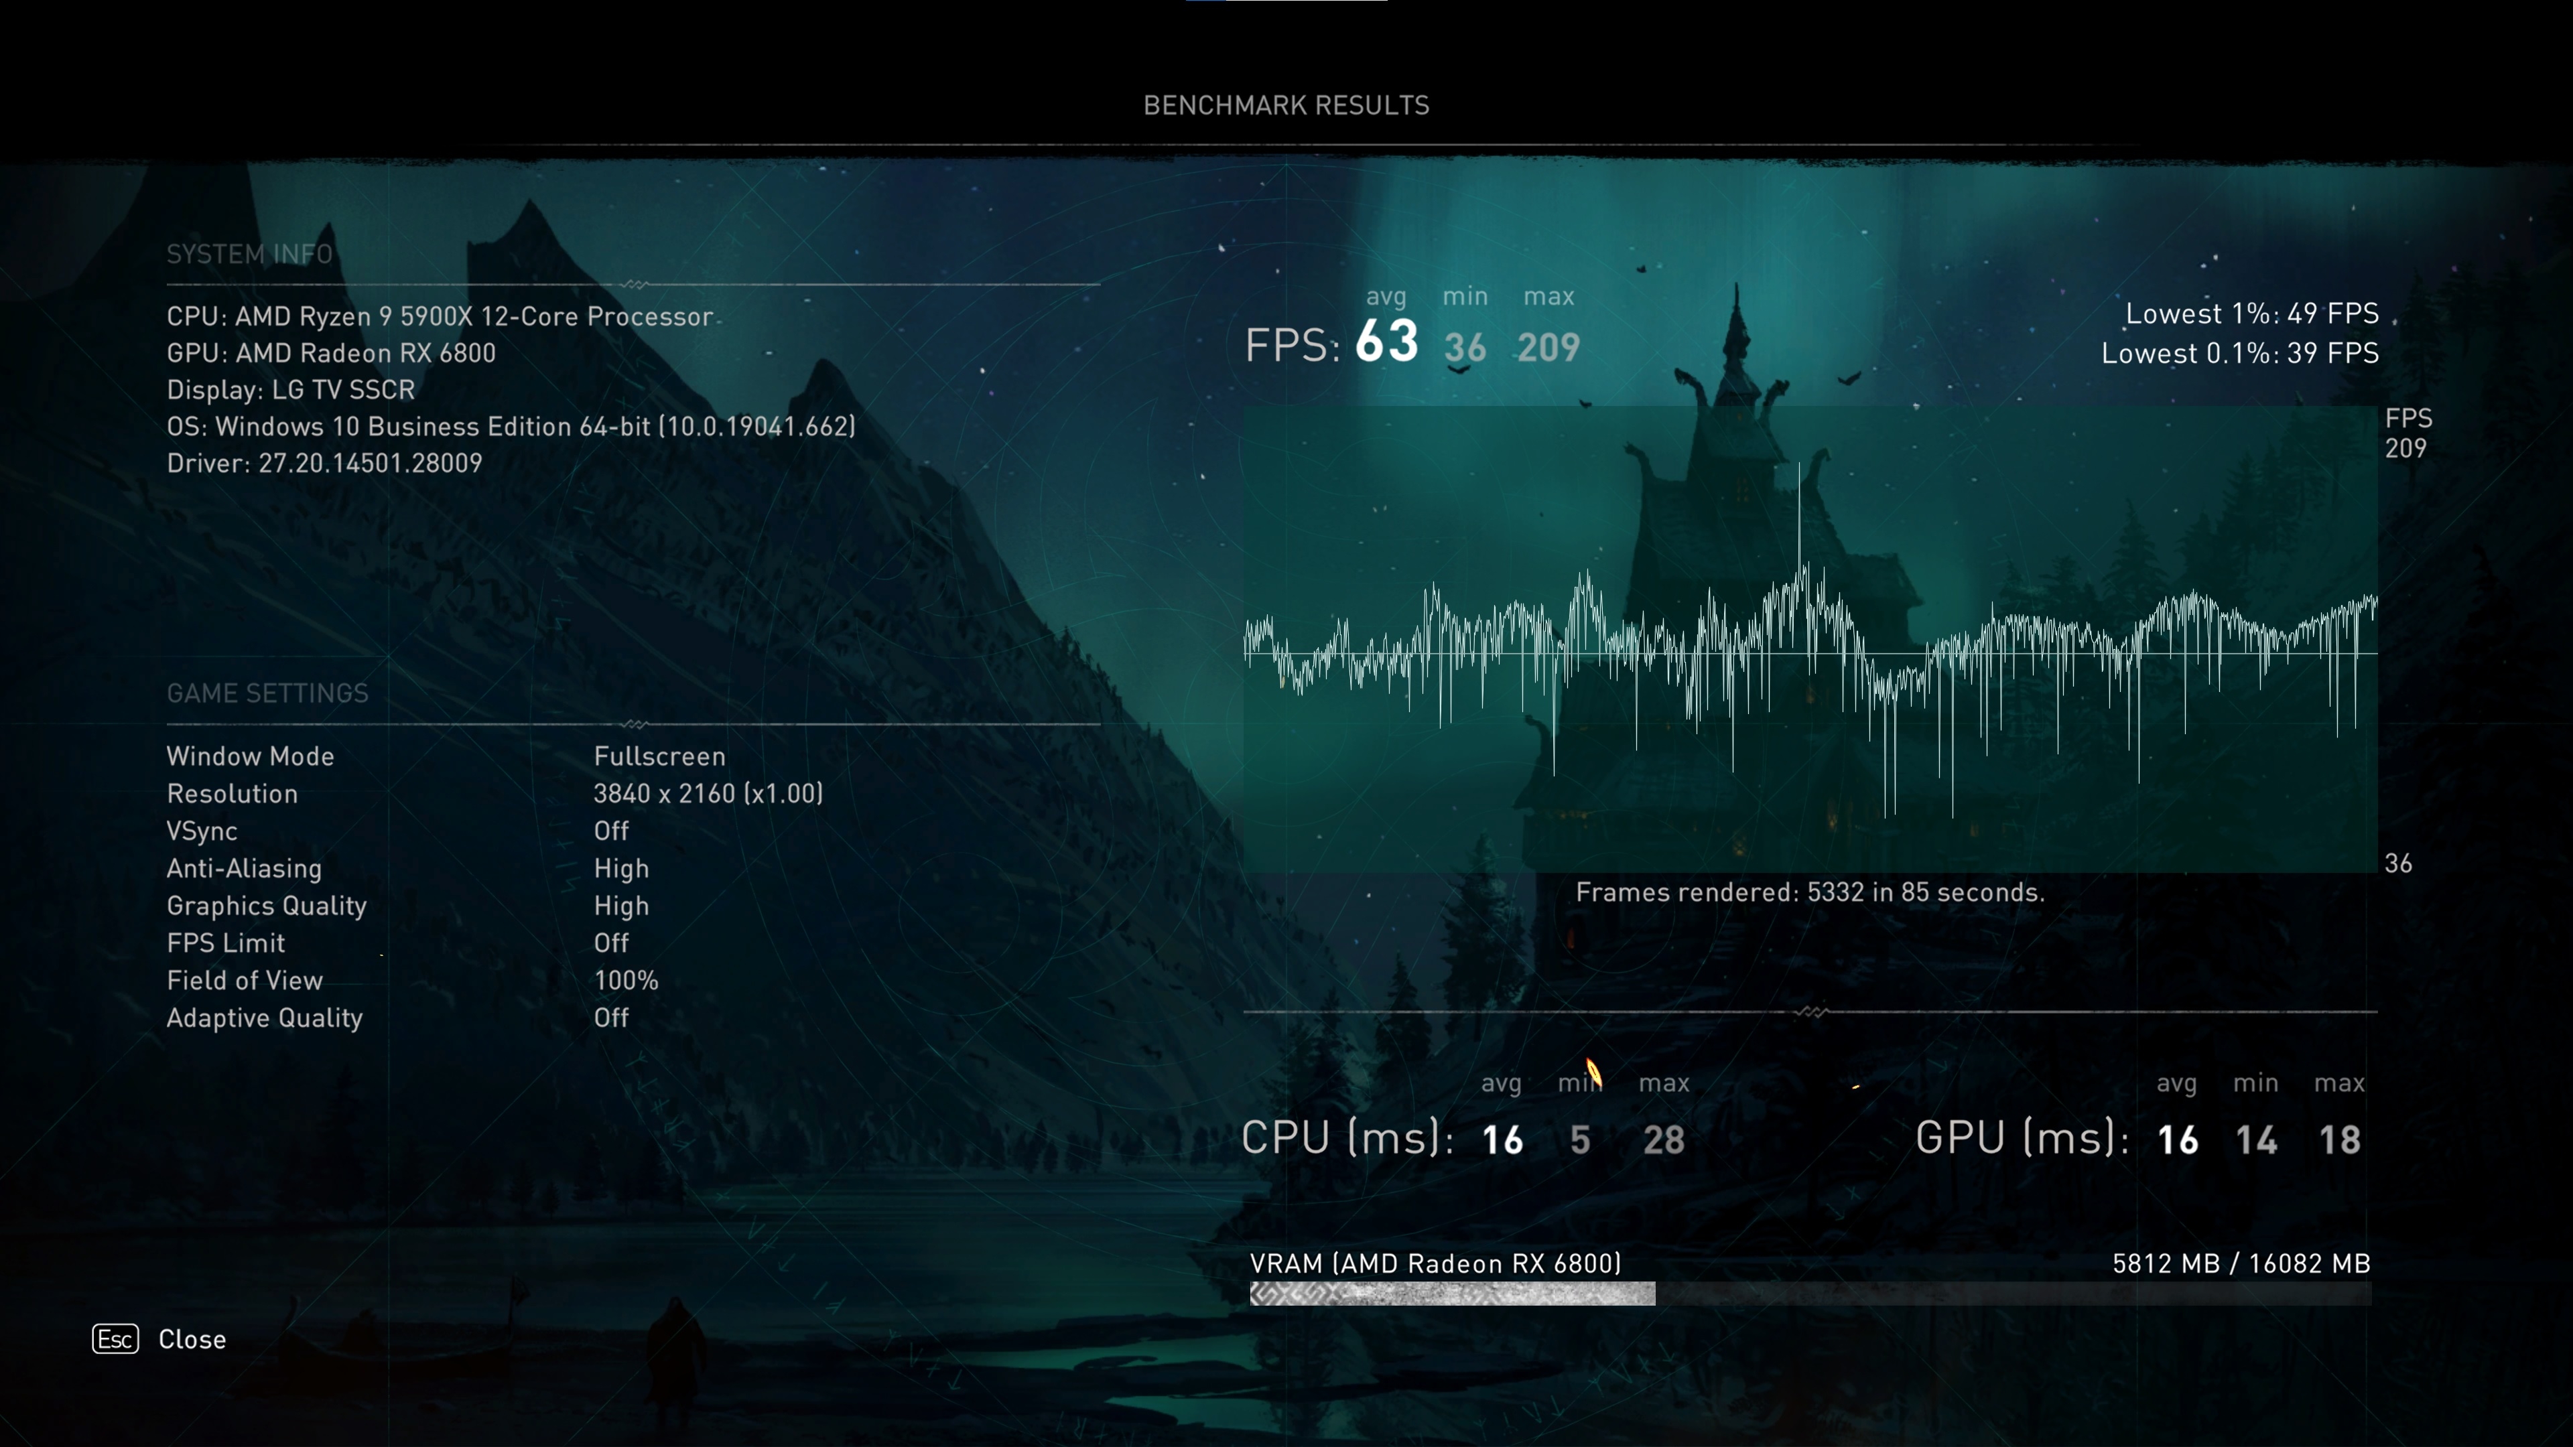Click the graph's bottom axis label 36
Viewport: 2573px width, 1447px height.
point(2398,864)
